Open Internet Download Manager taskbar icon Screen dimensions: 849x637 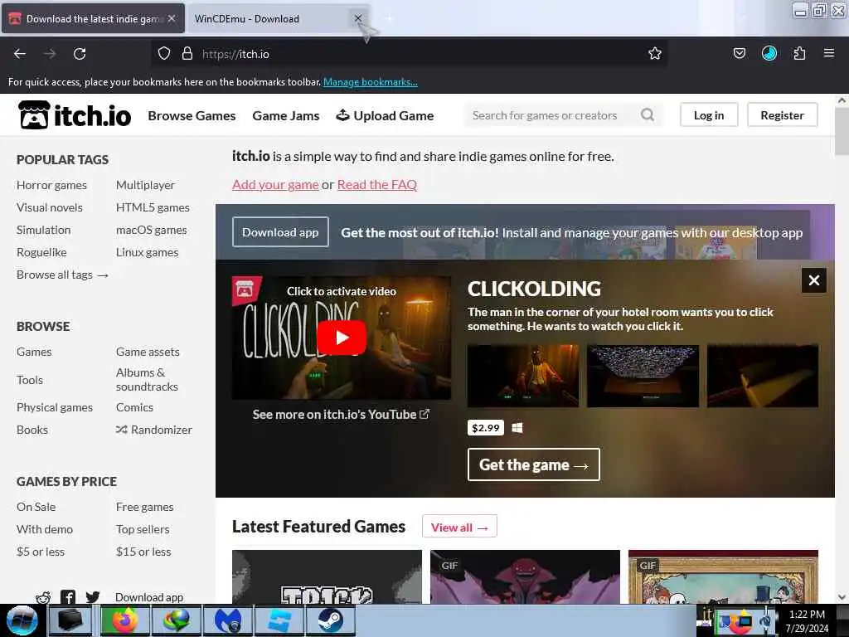pyautogui.click(x=177, y=620)
